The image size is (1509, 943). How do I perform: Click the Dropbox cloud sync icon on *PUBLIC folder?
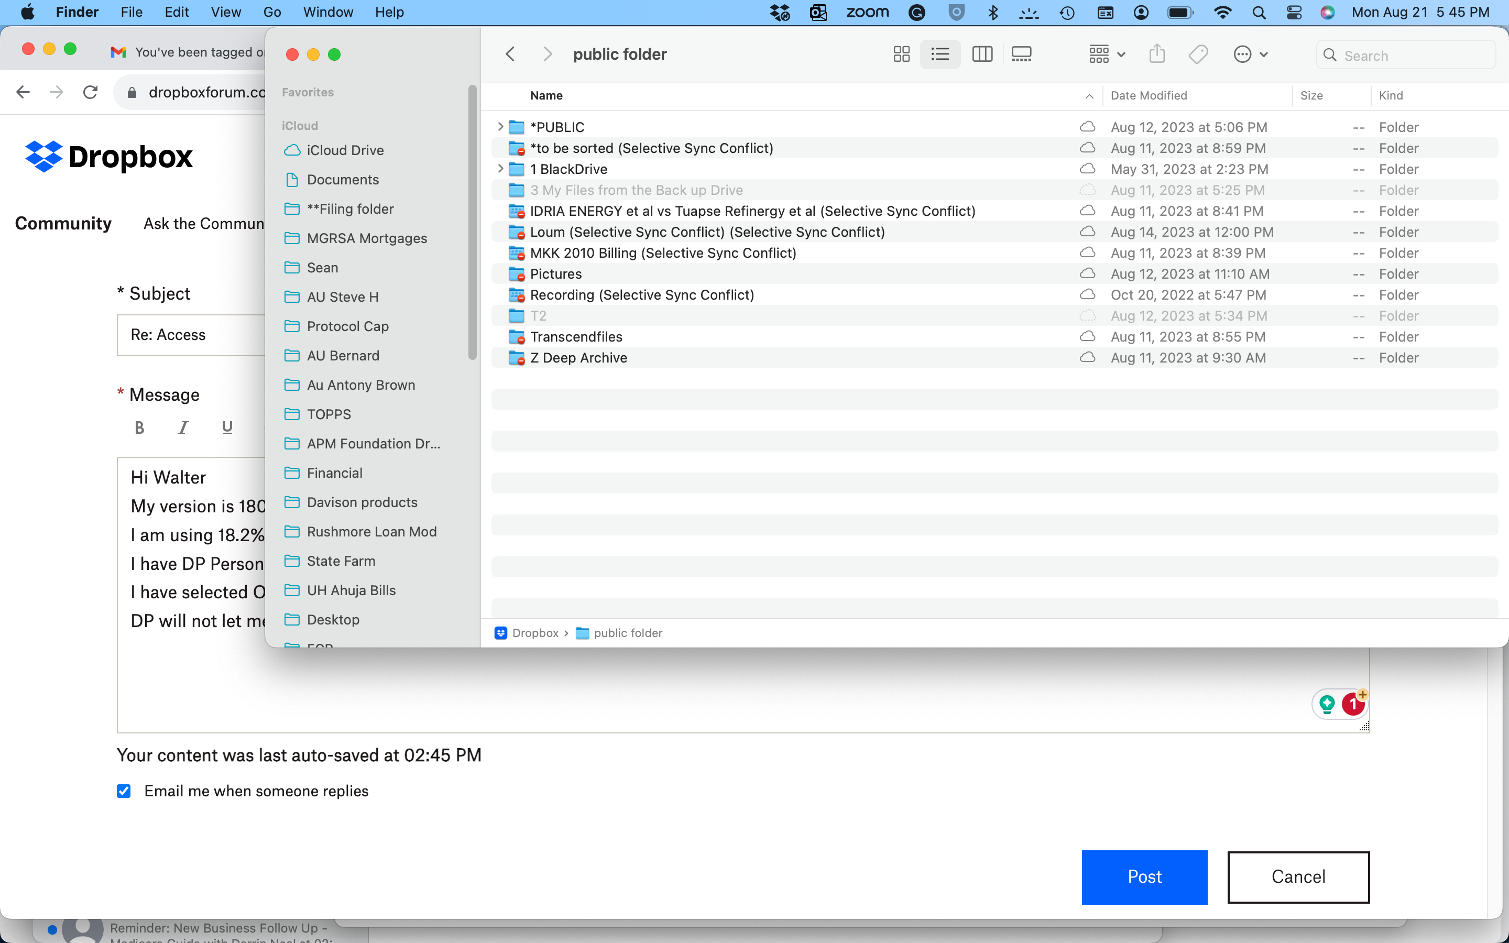[x=1088, y=127]
